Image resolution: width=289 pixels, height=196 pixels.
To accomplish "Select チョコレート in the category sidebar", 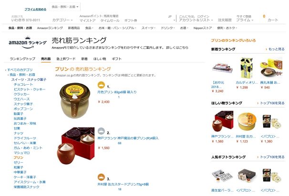I will 23,84.
